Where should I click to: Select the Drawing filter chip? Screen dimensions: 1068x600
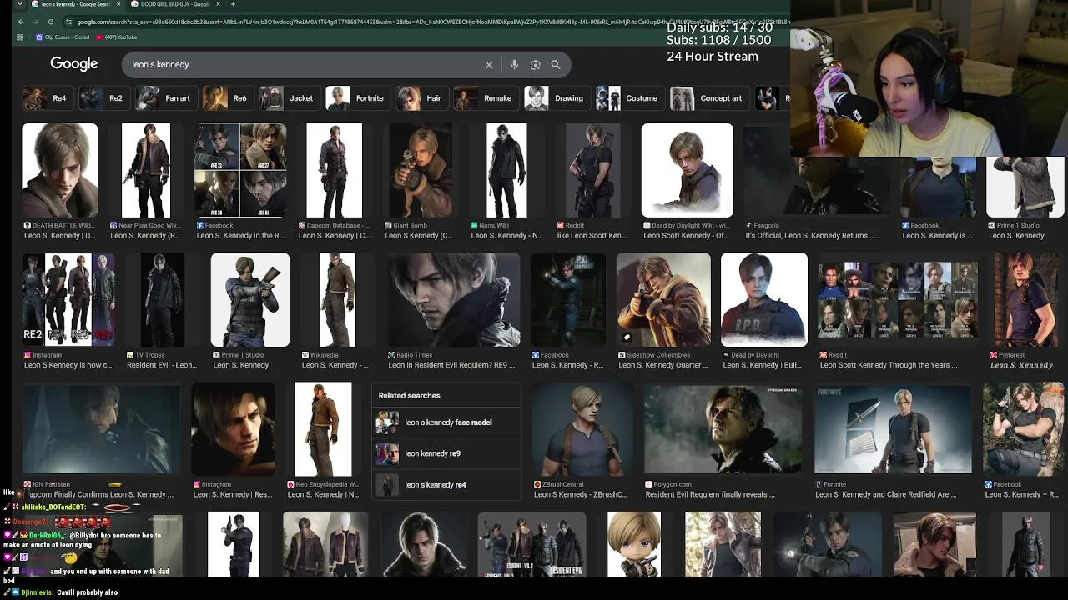pyautogui.click(x=556, y=98)
